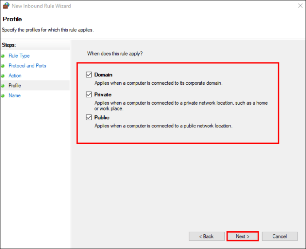
Task: Click the green bullet beside Name step
Action: tap(3, 96)
